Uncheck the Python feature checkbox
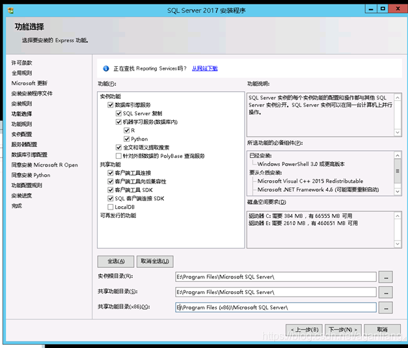 tap(127, 139)
